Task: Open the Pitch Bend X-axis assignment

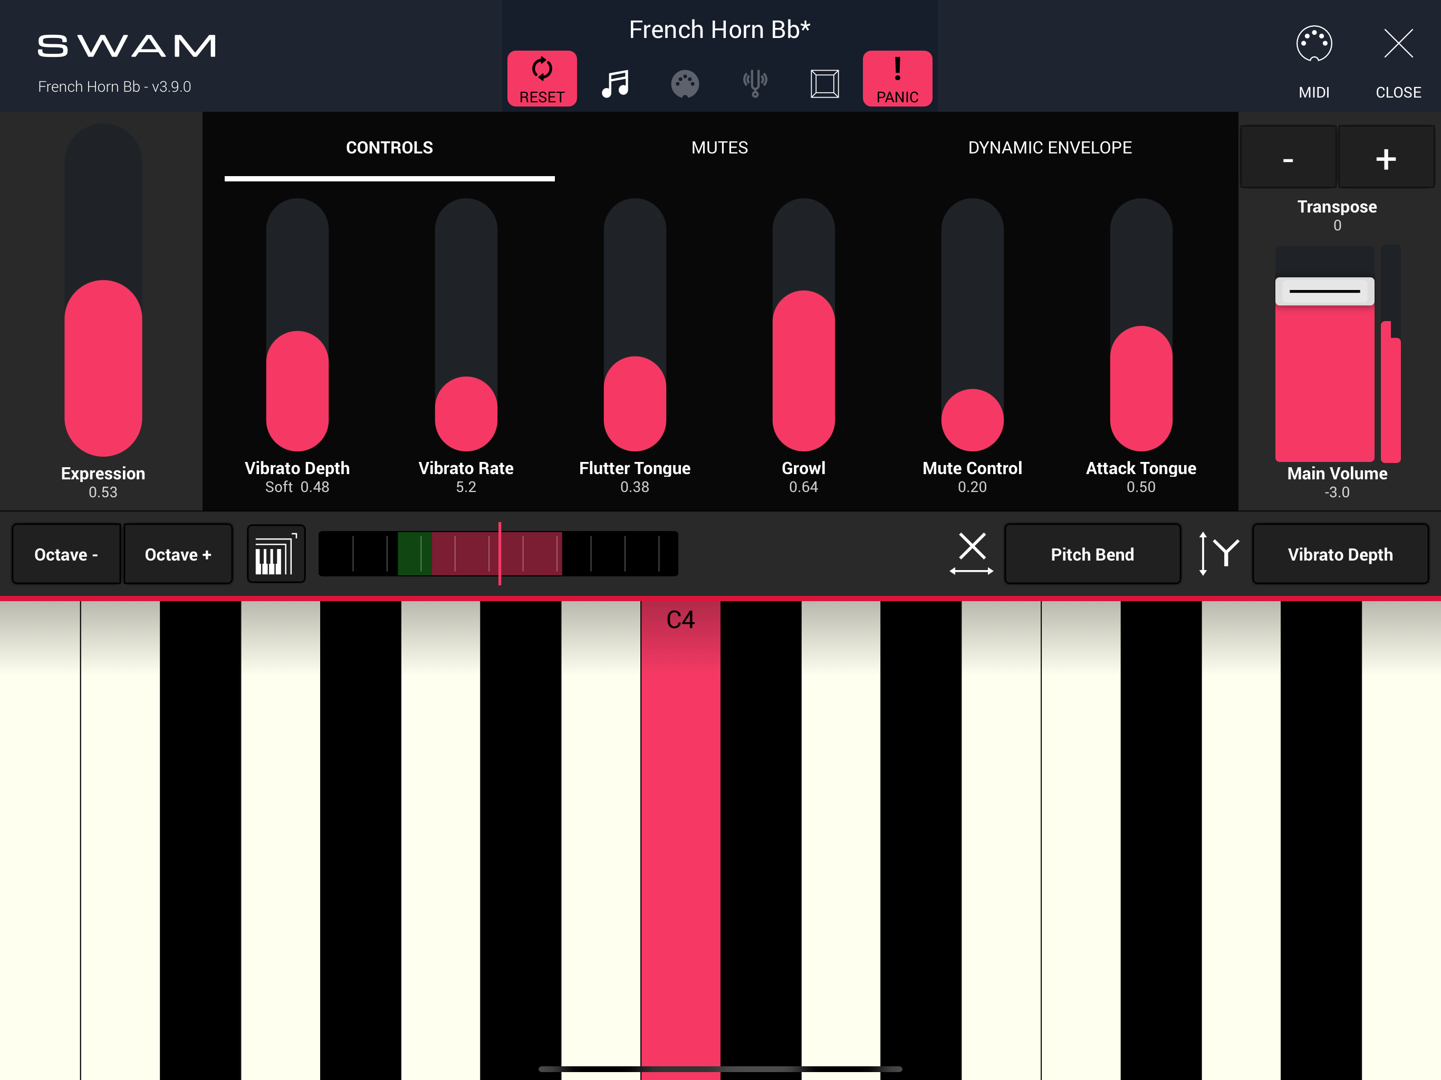Action: pyautogui.click(x=1092, y=554)
